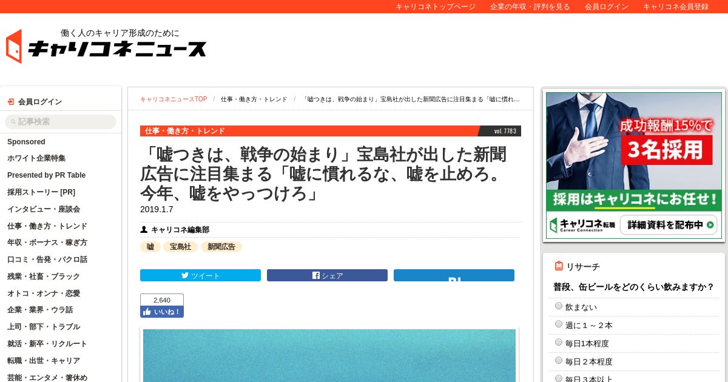Click the poll question about 缶ビール
Screen dimensions: 728x382
point(633,287)
